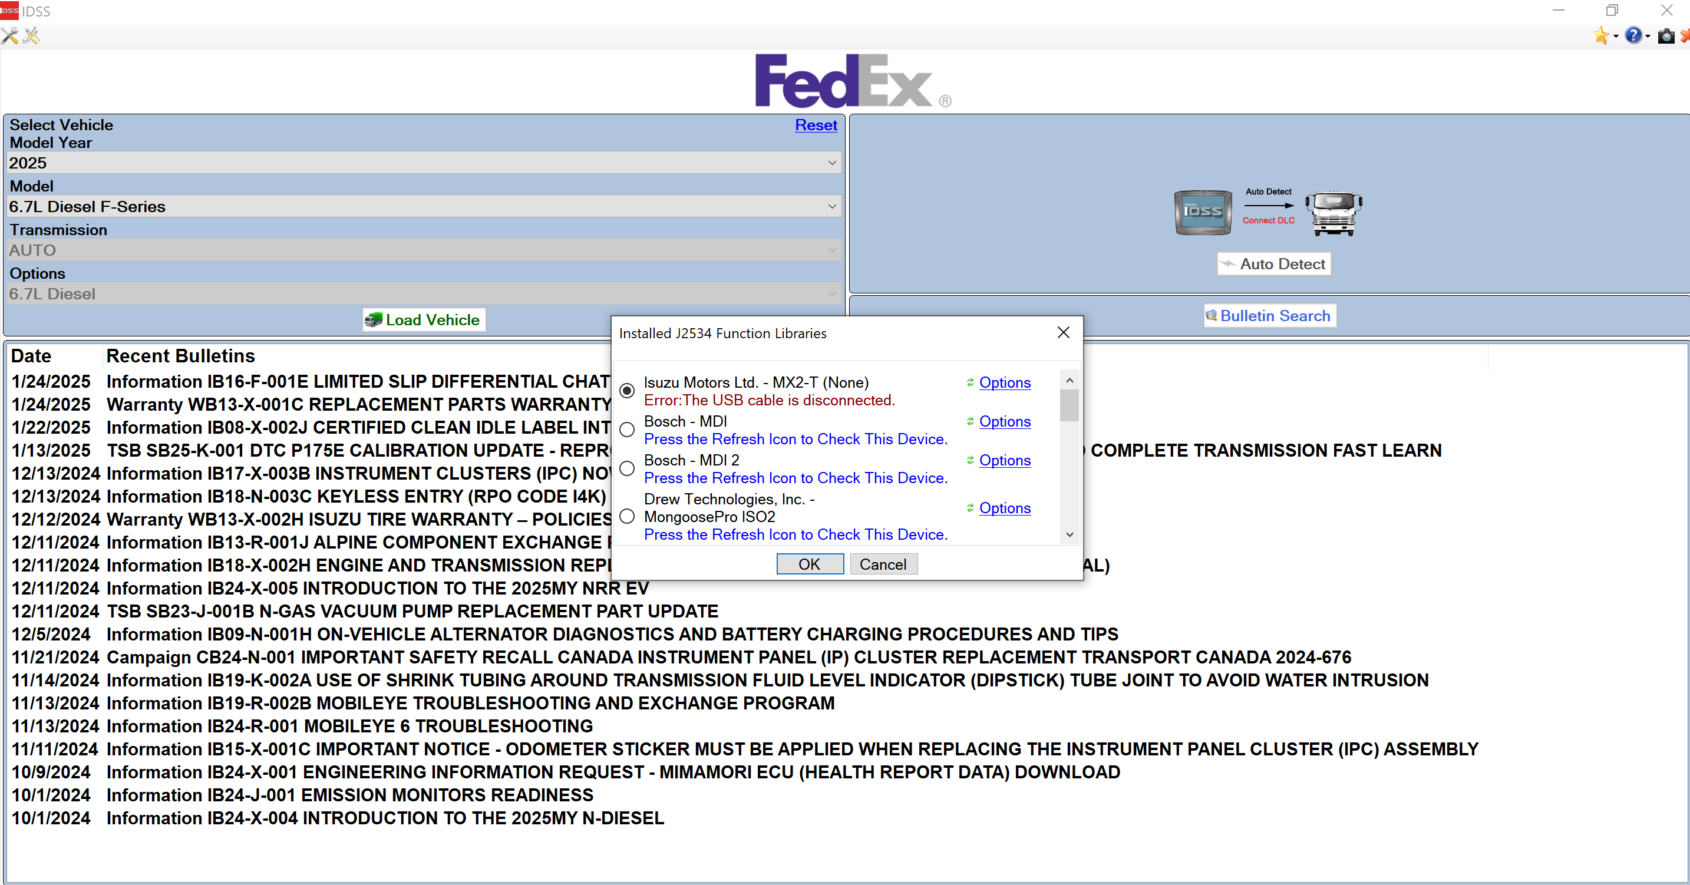Image resolution: width=1690 pixels, height=885 pixels.
Task: Open bulletin IB08-X-002J Certified Clean Idle Label
Action: pyautogui.click(x=358, y=428)
